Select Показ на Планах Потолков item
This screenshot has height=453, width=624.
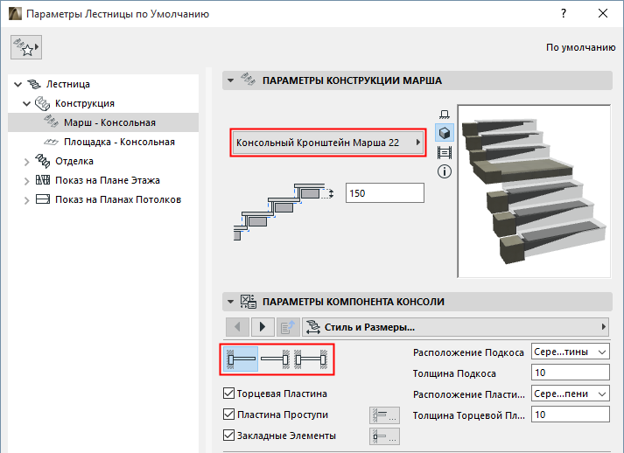coord(118,199)
